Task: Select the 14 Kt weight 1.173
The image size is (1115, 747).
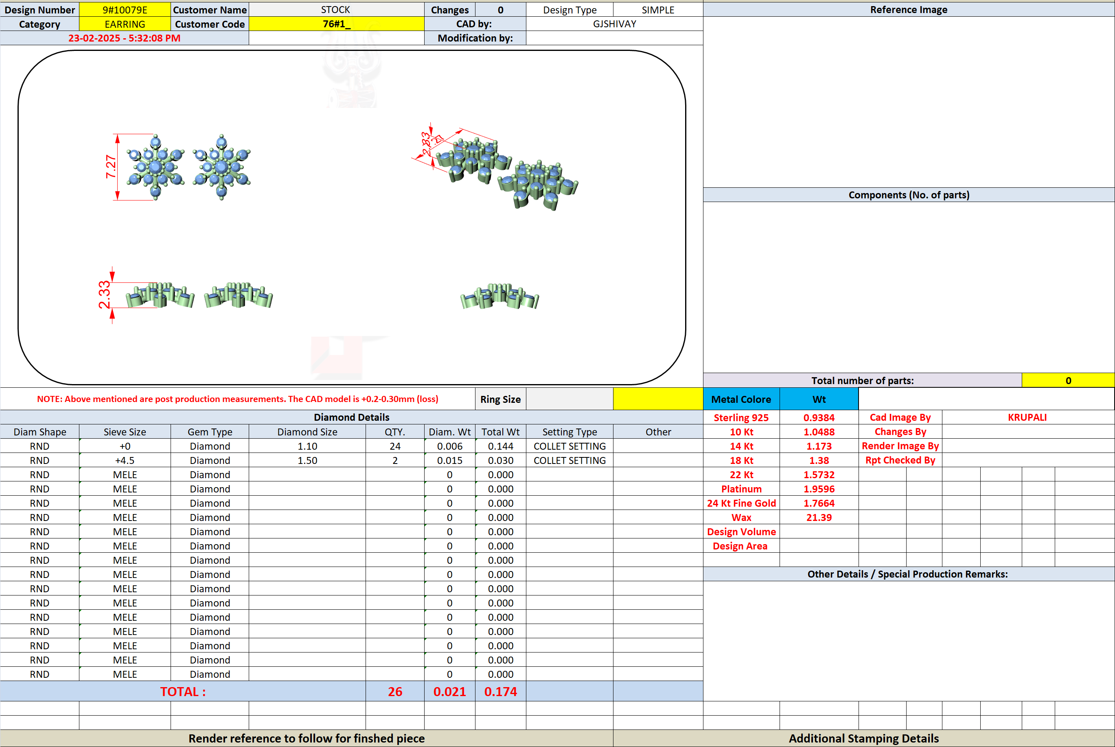Action: 819,446
